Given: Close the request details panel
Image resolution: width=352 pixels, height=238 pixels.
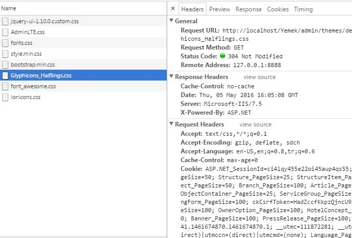Looking at the screenshot, I should 173,9.
